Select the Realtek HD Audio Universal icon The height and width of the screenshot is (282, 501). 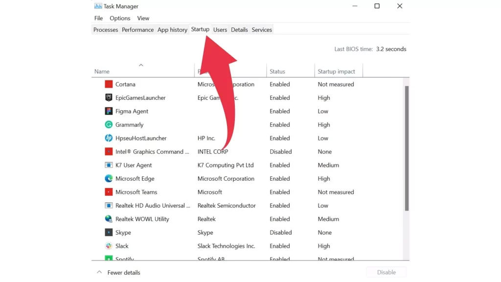[x=109, y=205]
